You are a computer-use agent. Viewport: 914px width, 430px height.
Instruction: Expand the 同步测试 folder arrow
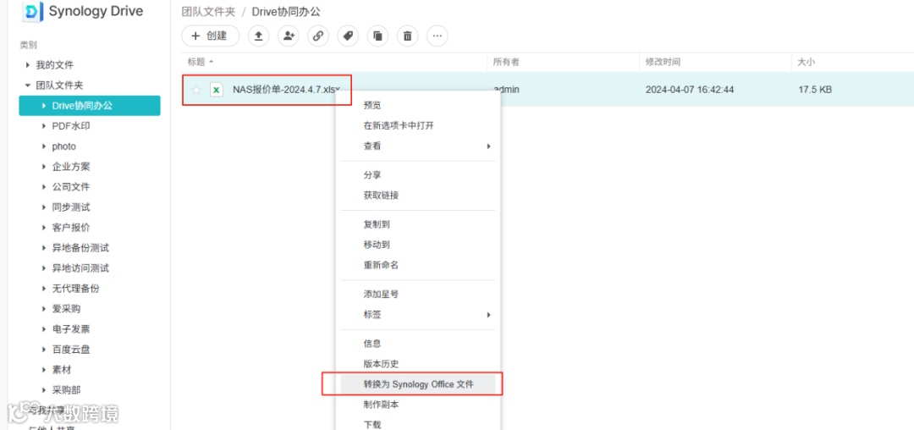point(44,207)
